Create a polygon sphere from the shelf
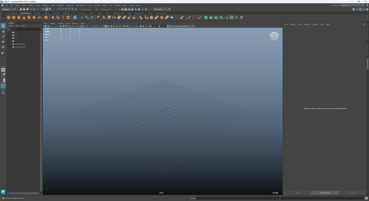Viewport: 369px width, 201px height. pyautogui.click(x=9, y=18)
